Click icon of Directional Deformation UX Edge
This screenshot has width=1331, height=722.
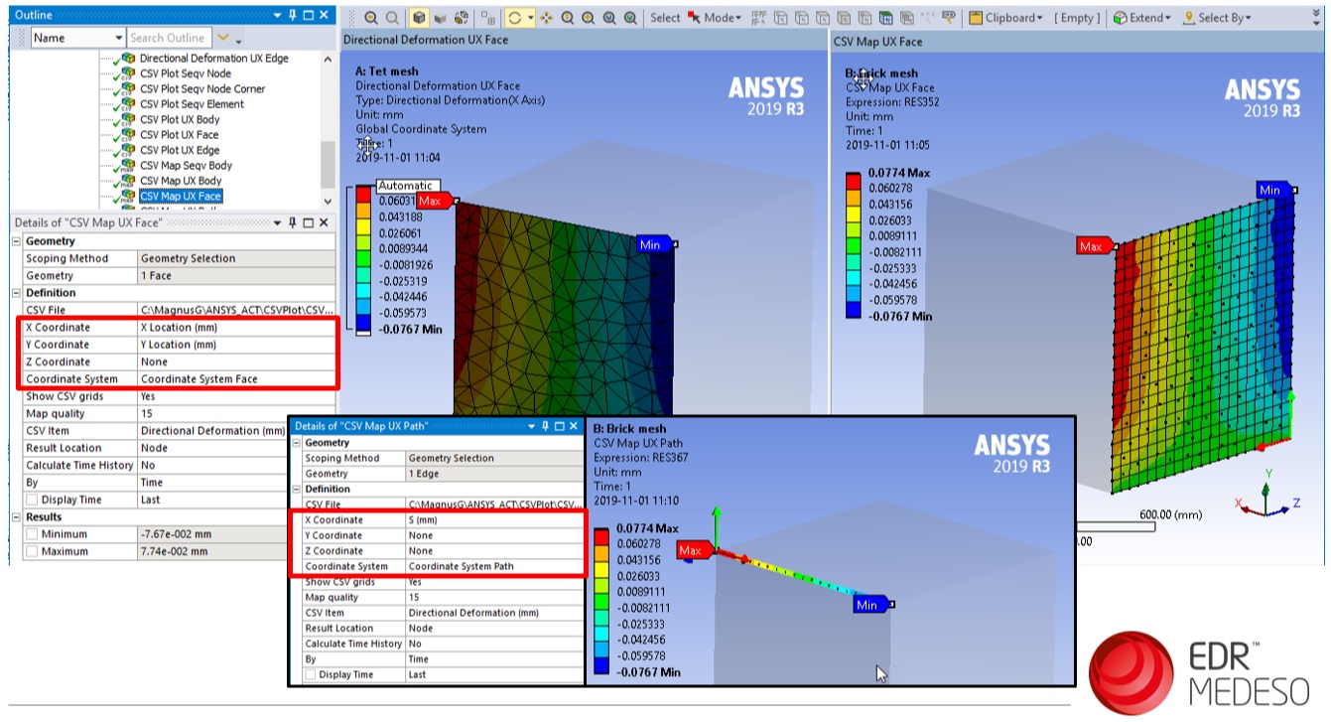pyautogui.click(x=127, y=59)
